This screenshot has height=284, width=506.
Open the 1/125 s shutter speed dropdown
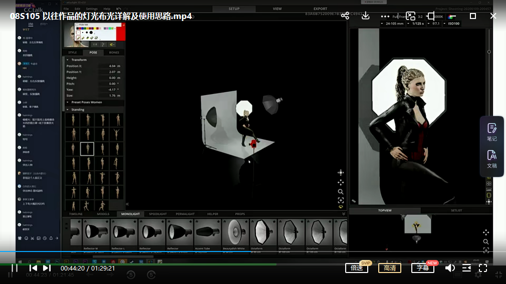click(x=416, y=23)
